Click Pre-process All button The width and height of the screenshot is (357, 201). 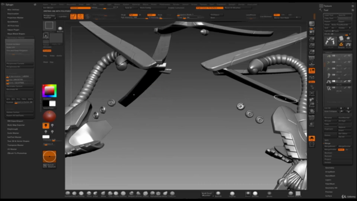pos(20,67)
